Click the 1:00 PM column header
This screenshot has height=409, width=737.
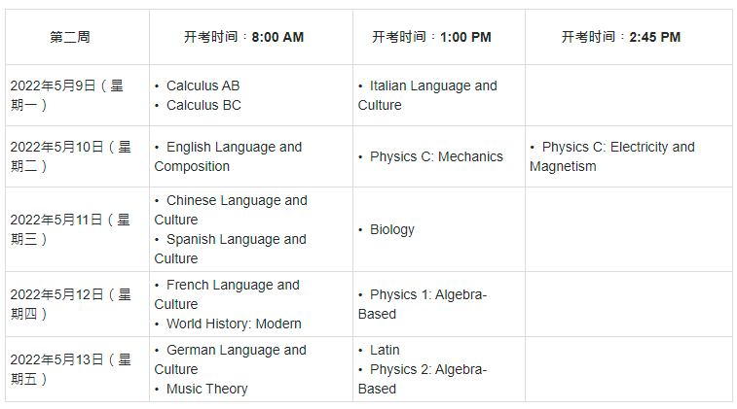point(431,37)
